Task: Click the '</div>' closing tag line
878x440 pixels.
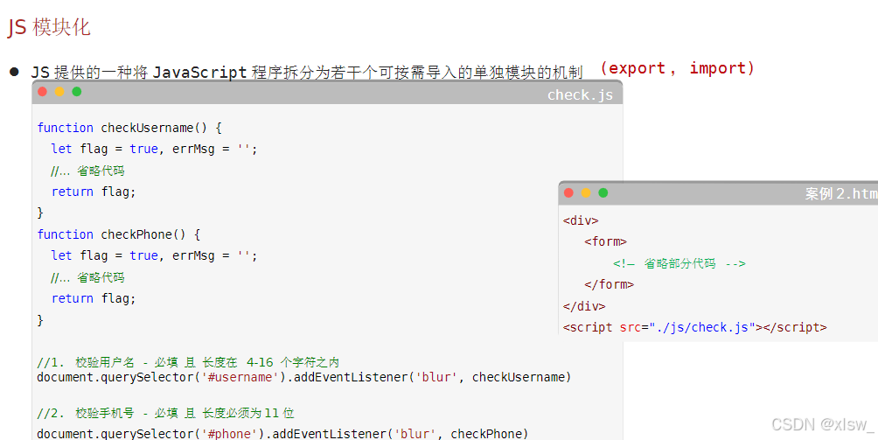Action: click(584, 306)
